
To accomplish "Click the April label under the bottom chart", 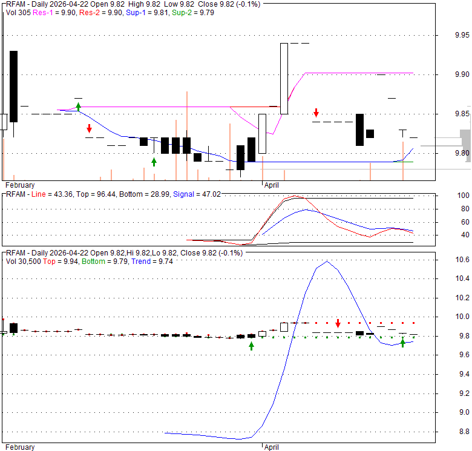I will (272, 447).
